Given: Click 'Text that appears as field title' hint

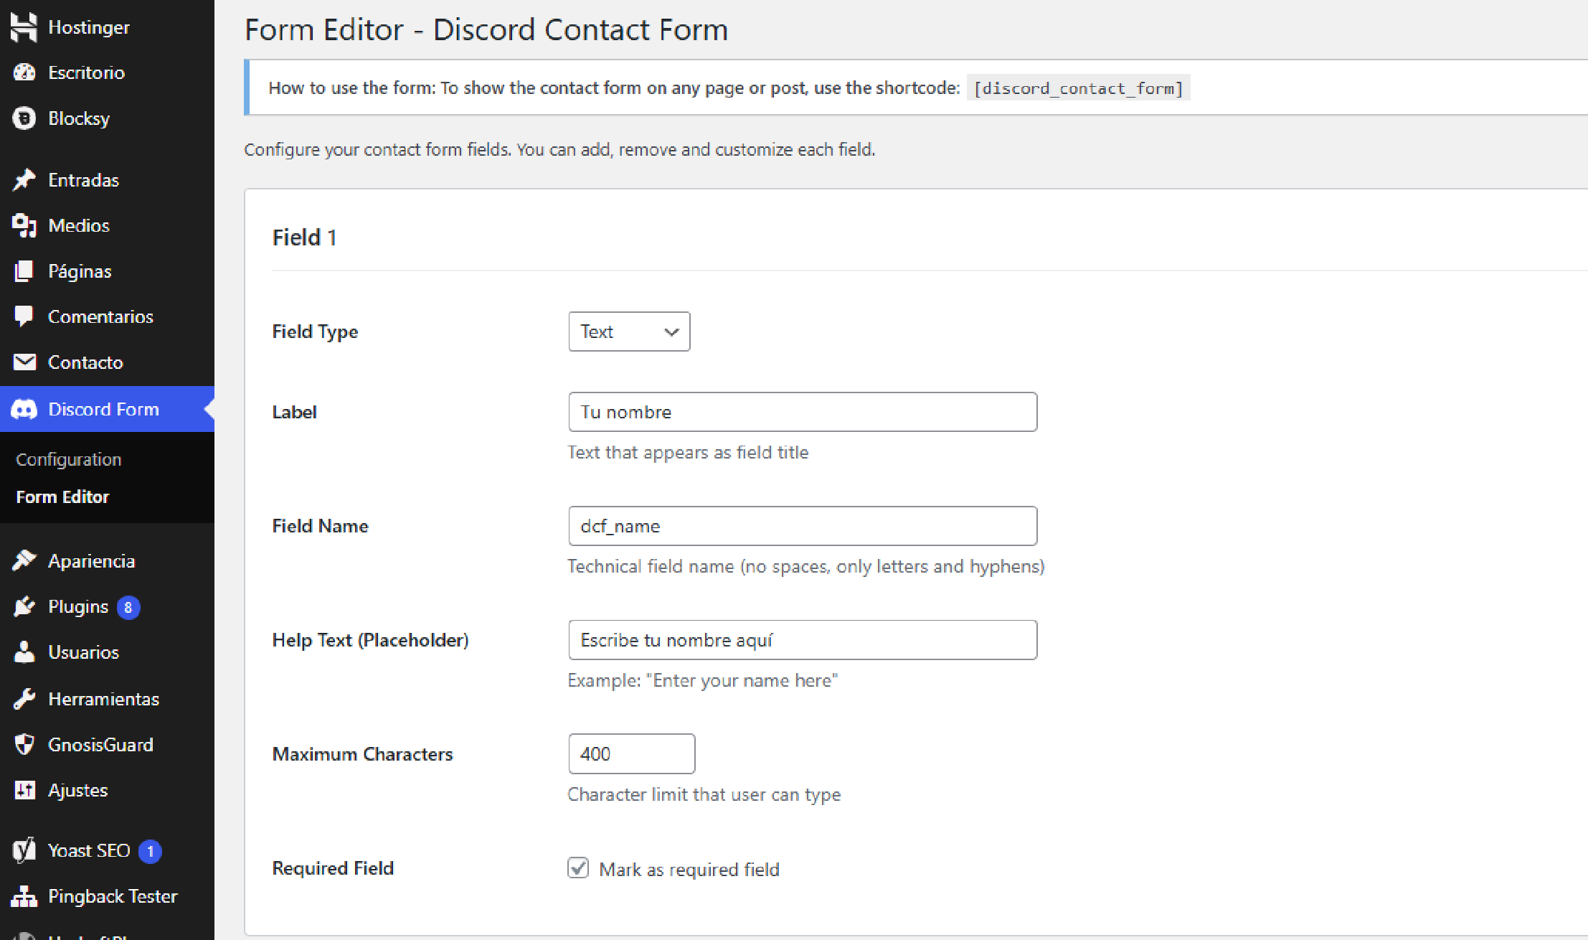Looking at the screenshot, I should coord(688,453).
